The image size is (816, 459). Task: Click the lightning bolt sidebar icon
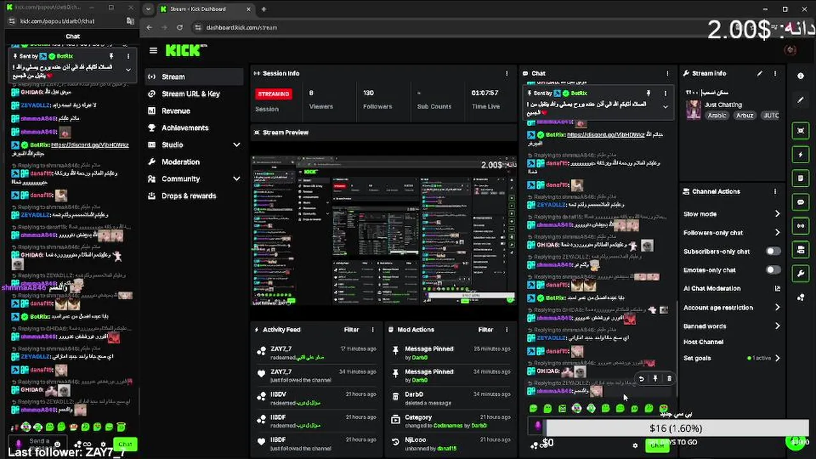tap(801, 155)
